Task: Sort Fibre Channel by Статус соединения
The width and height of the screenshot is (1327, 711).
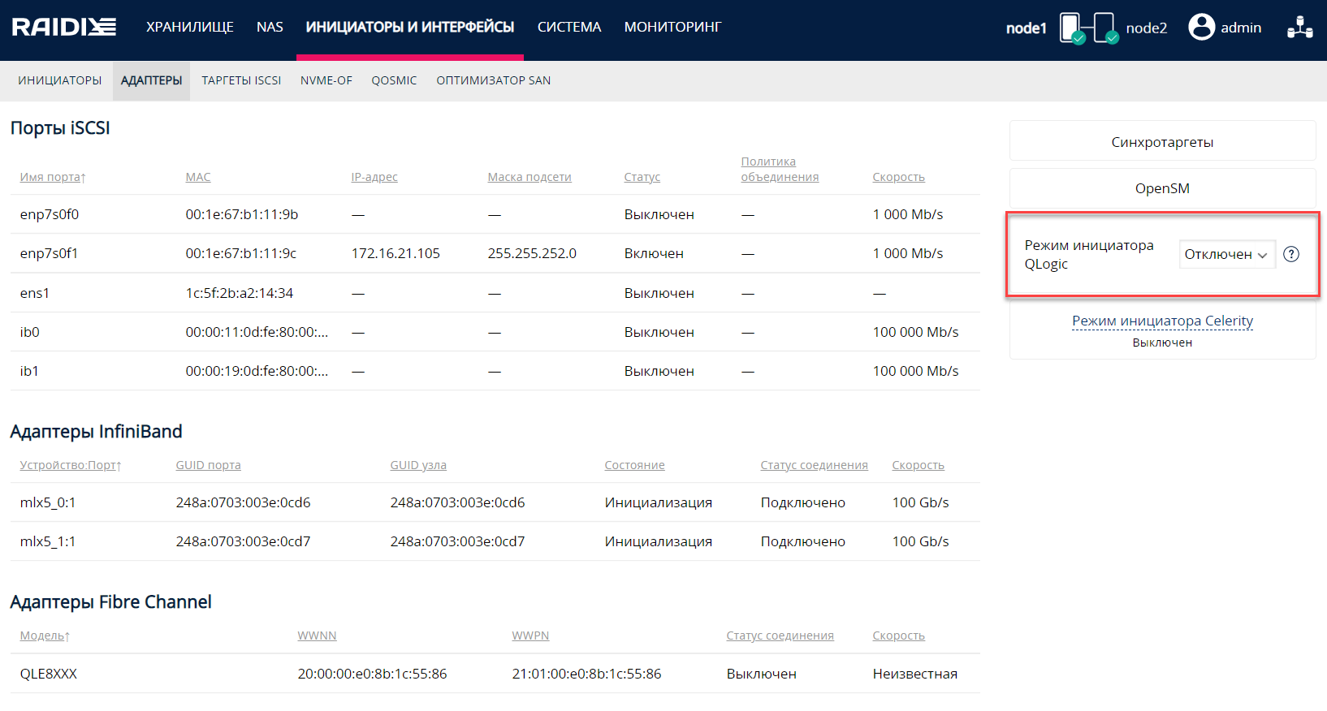Action: click(780, 636)
